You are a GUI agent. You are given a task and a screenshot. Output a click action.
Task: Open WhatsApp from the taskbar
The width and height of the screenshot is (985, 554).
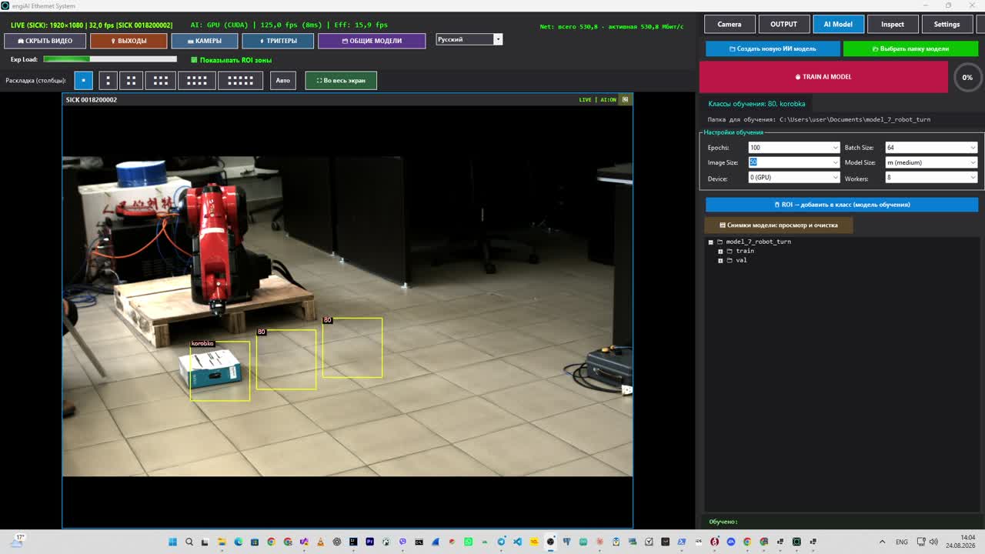pyautogui.click(x=469, y=542)
